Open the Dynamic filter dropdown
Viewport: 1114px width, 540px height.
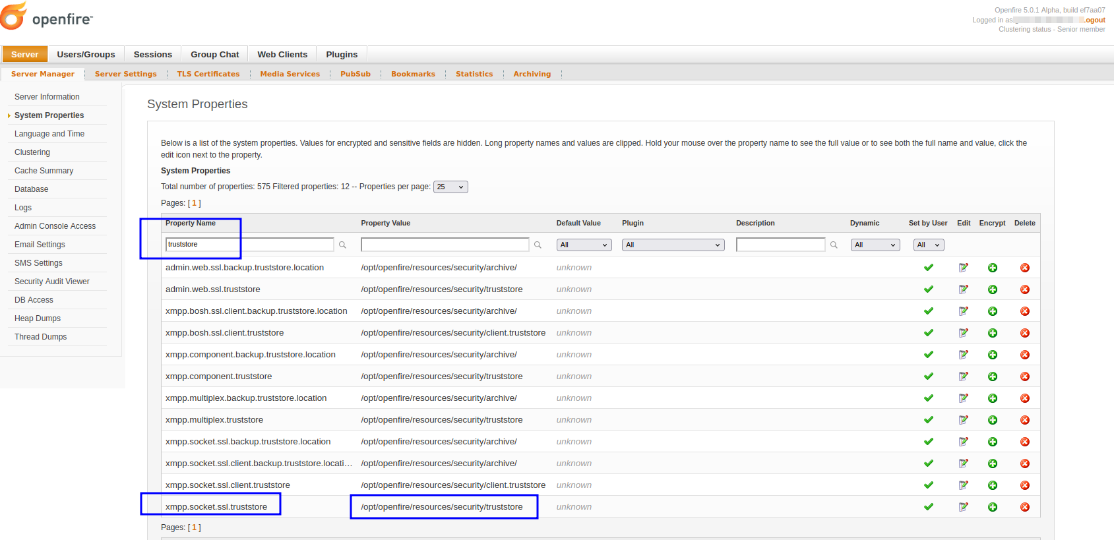(875, 245)
